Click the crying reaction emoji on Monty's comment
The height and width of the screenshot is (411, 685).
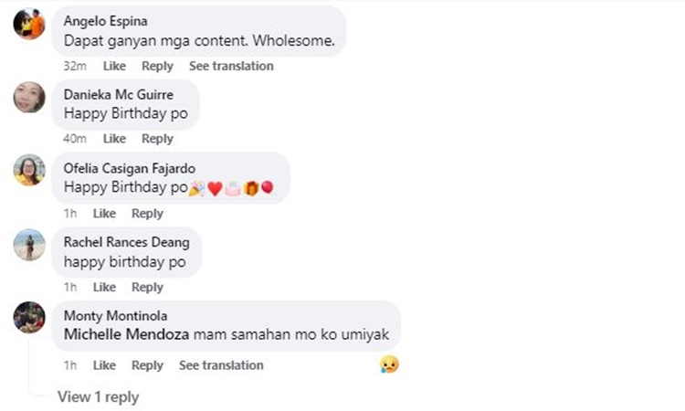click(x=389, y=364)
